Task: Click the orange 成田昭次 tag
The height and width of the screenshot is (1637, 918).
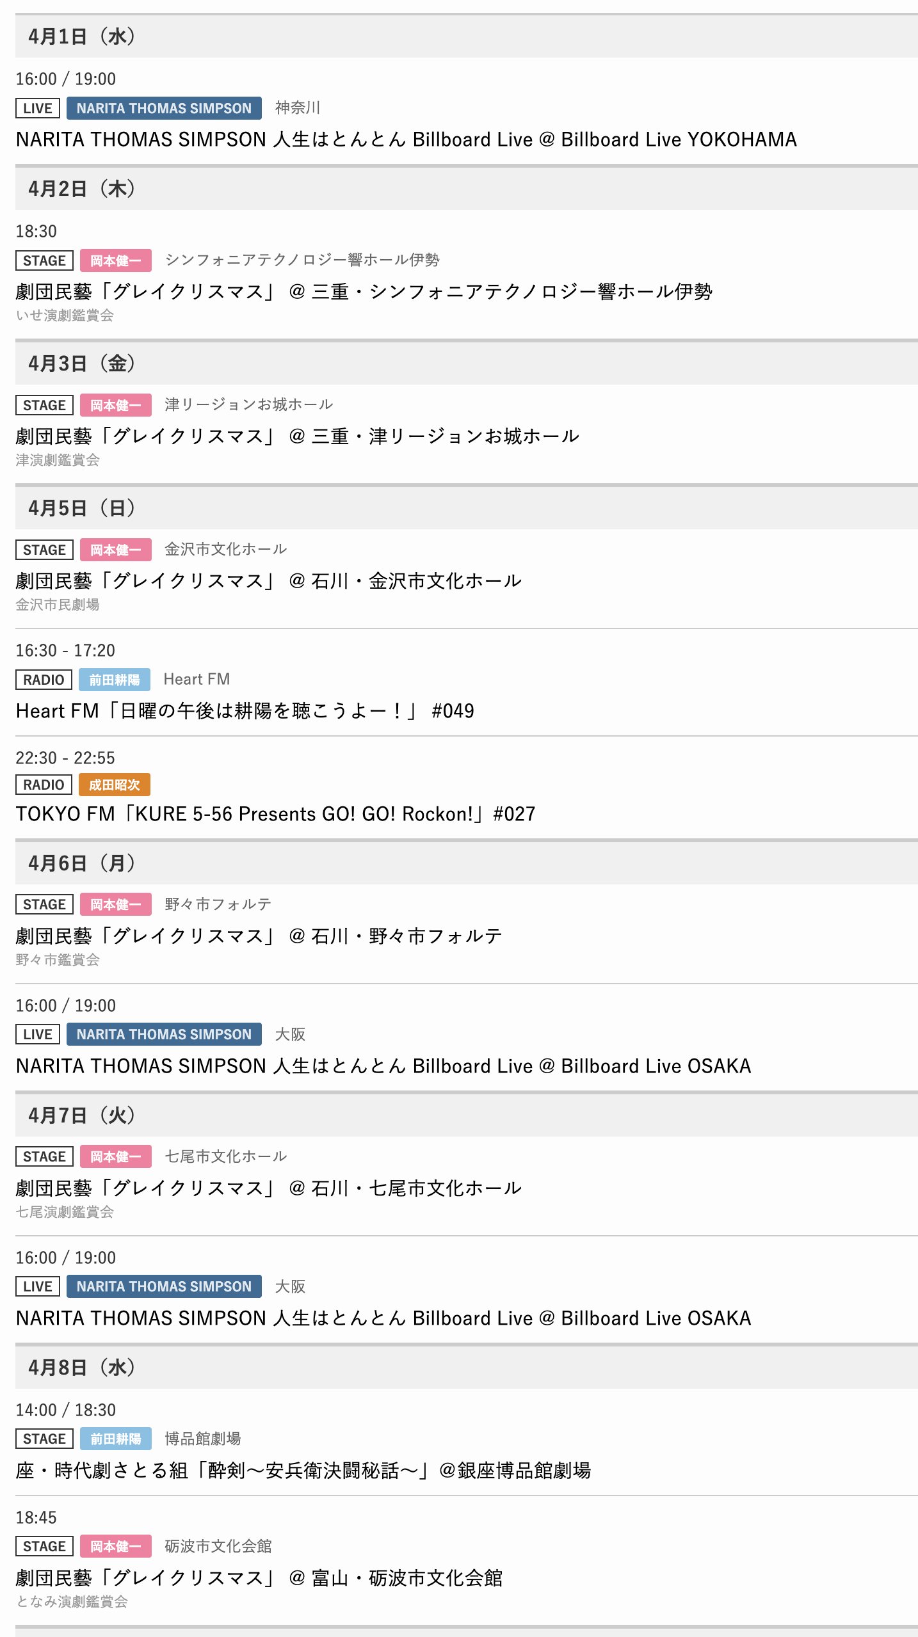Action: point(114,785)
